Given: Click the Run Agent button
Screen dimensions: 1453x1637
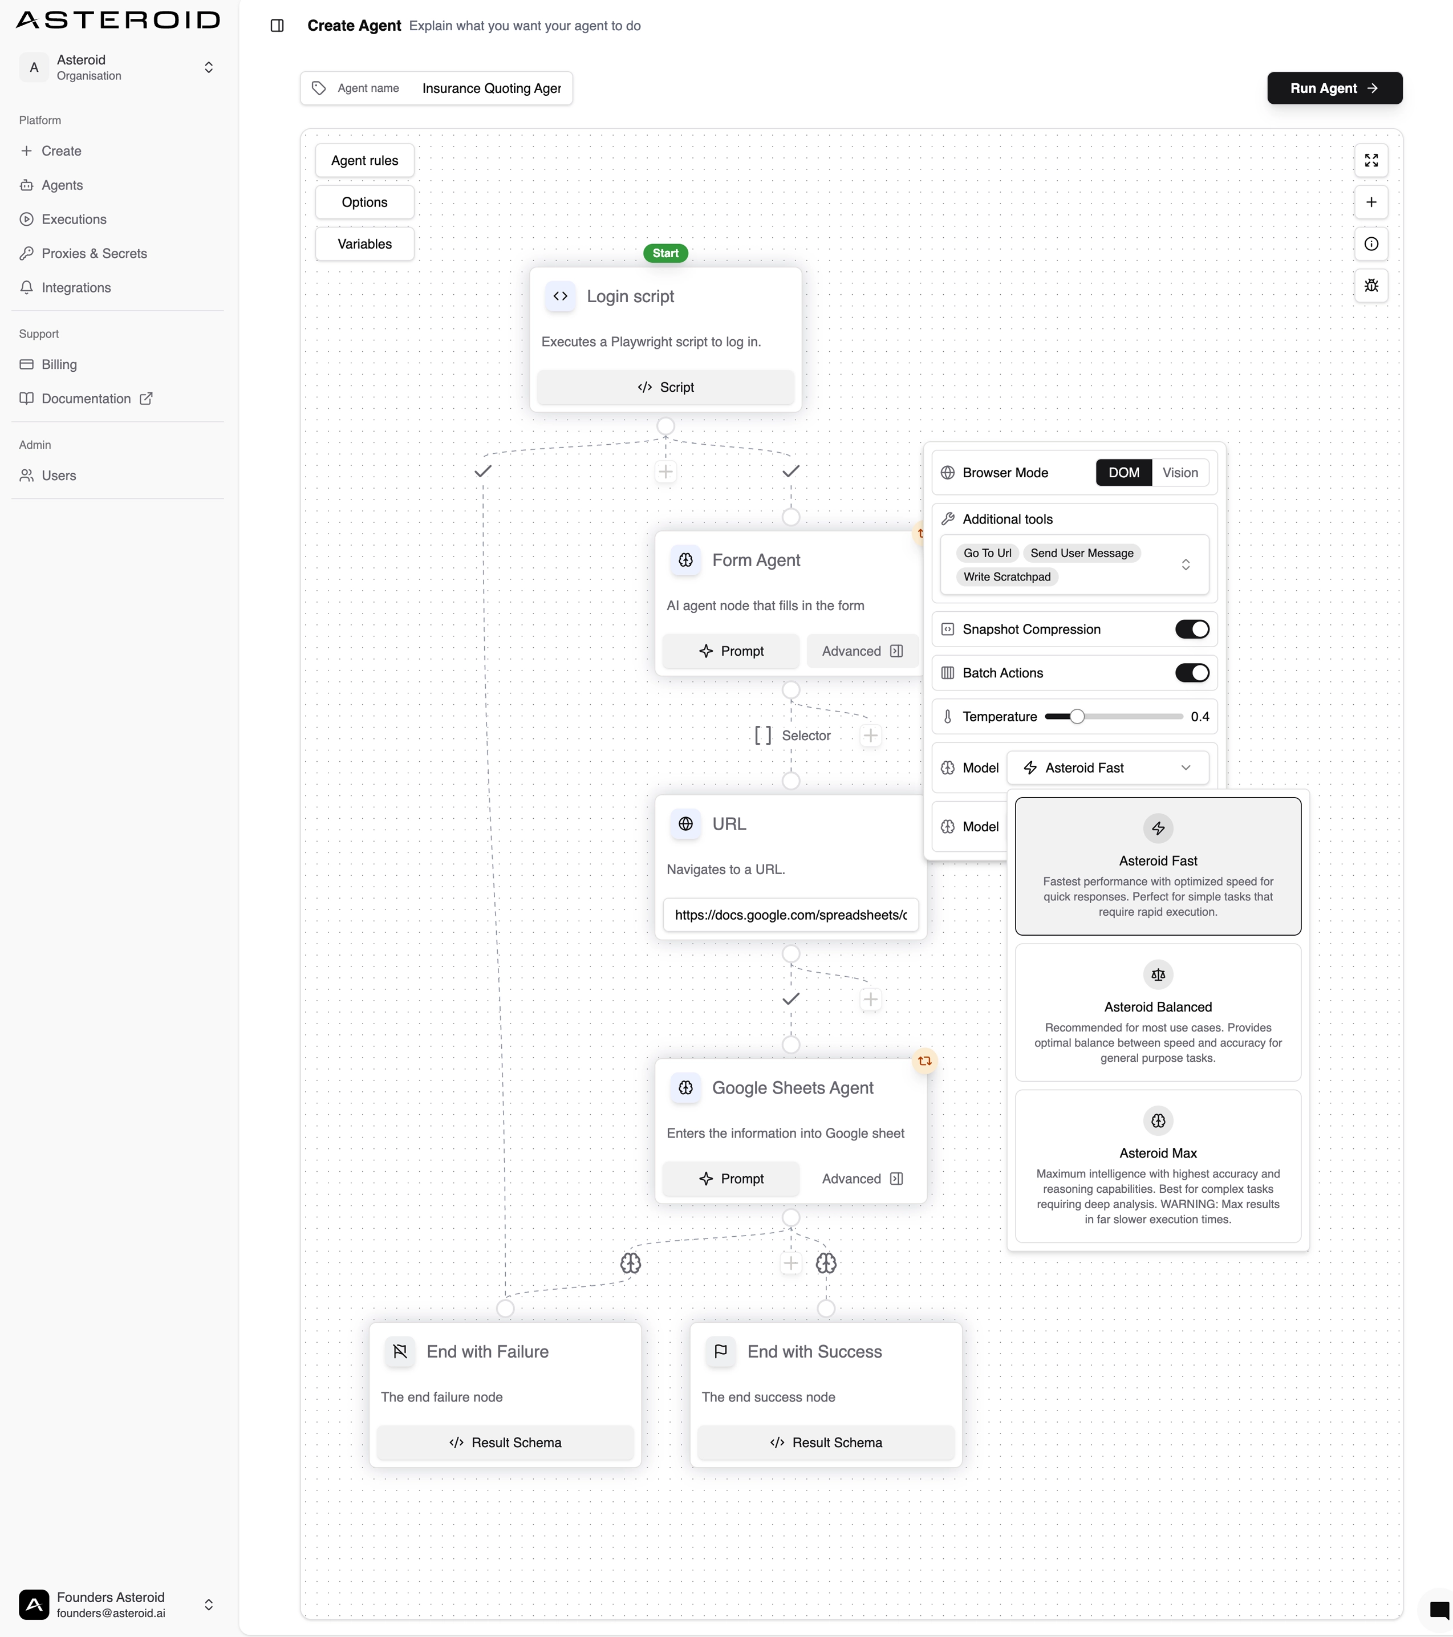Looking at the screenshot, I should (1334, 88).
